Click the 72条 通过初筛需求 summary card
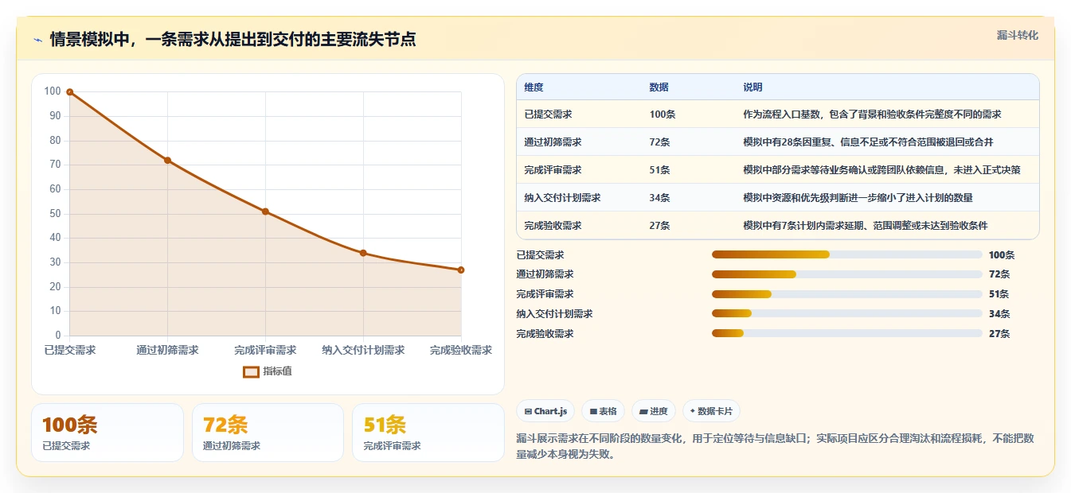 pos(268,433)
